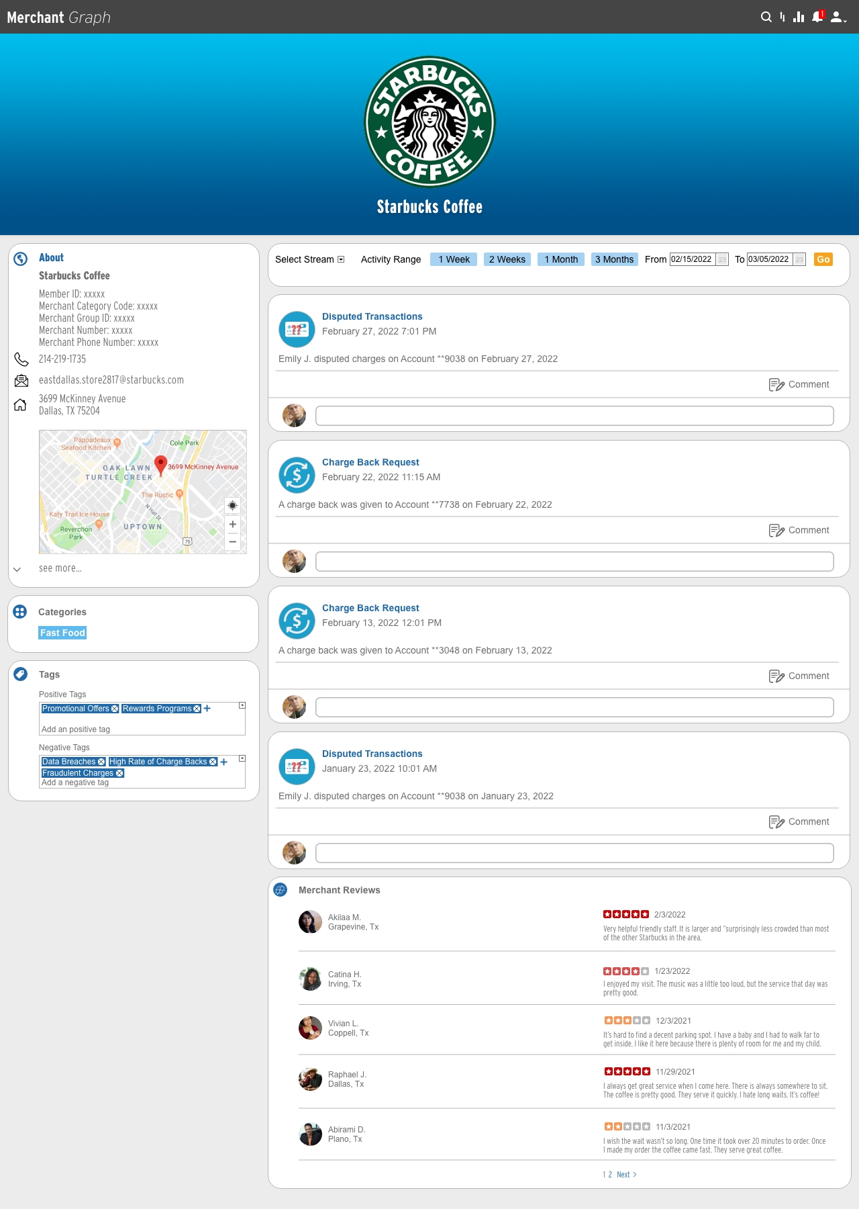Open the positive tags dropdown arrow
This screenshot has height=1209, width=859.
click(242, 705)
